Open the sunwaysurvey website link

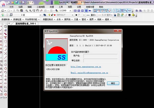[86, 67]
